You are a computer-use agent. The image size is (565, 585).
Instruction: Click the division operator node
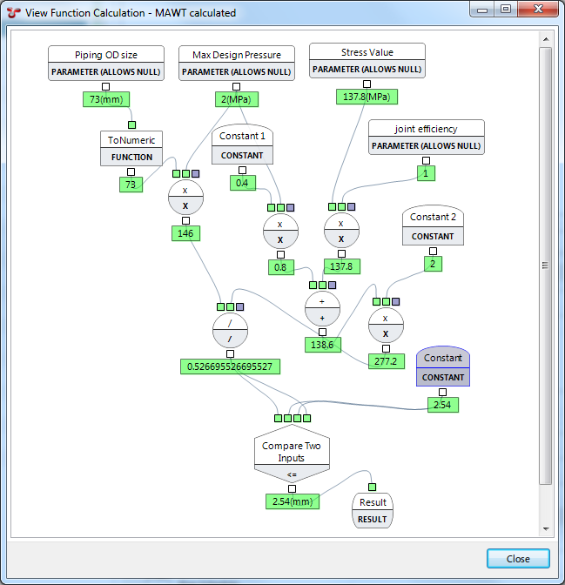[x=230, y=331]
